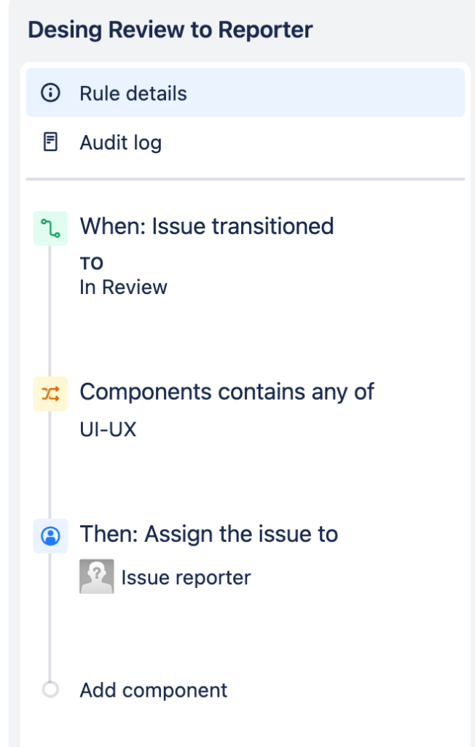Click the Audit log document icon
This screenshot has width=475, height=747.
[50, 142]
